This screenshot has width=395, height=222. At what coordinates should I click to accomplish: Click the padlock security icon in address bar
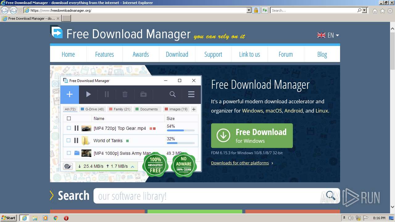click(x=256, y=10)
